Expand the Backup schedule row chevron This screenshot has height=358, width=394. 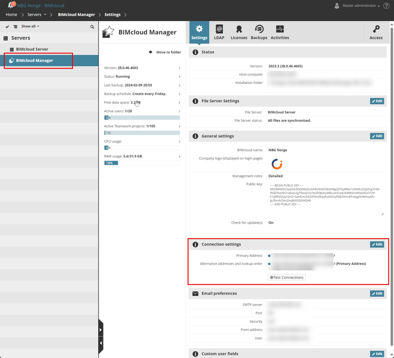179,94
